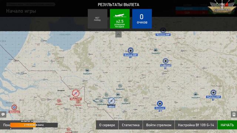
Task: Click 'Войти стрелком' to join as gunner
Action: point(159,125)
